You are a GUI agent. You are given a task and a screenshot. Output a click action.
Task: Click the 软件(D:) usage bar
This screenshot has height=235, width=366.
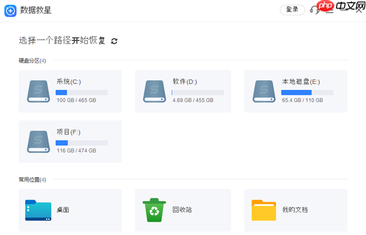[x=198, y=93]
